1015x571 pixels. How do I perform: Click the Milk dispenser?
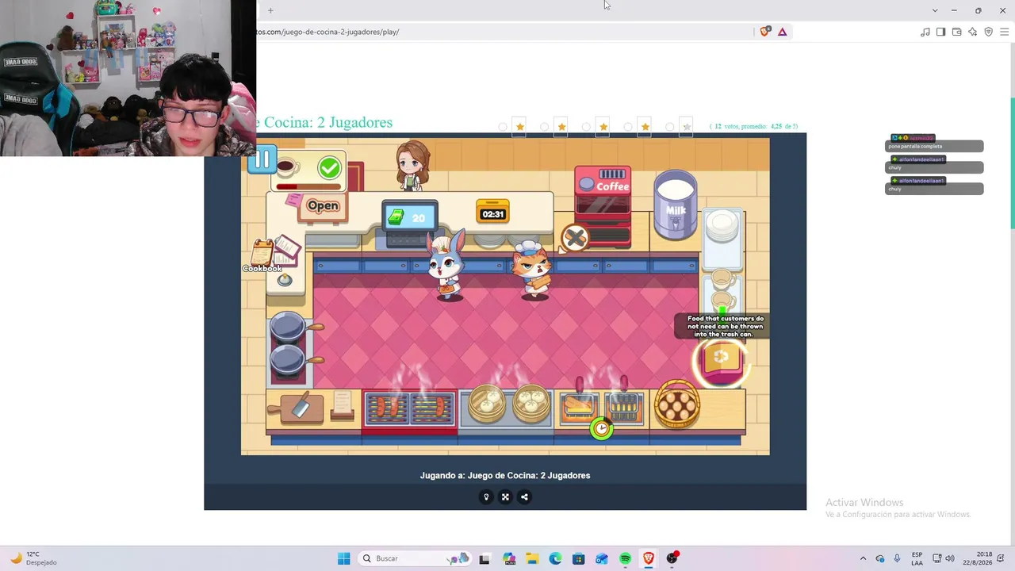pos(676,204)
